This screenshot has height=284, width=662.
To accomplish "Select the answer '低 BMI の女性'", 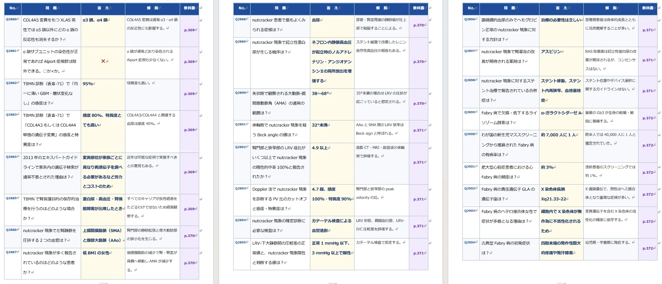I will (x=96, y=253).
